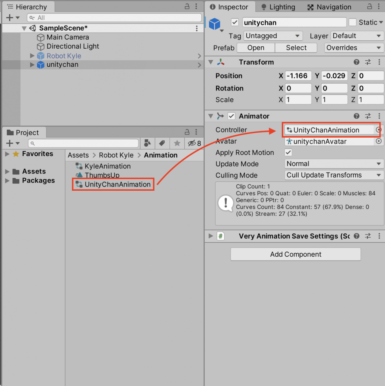
Task: Enable the Static checkbox
Action: coord(353,22)
